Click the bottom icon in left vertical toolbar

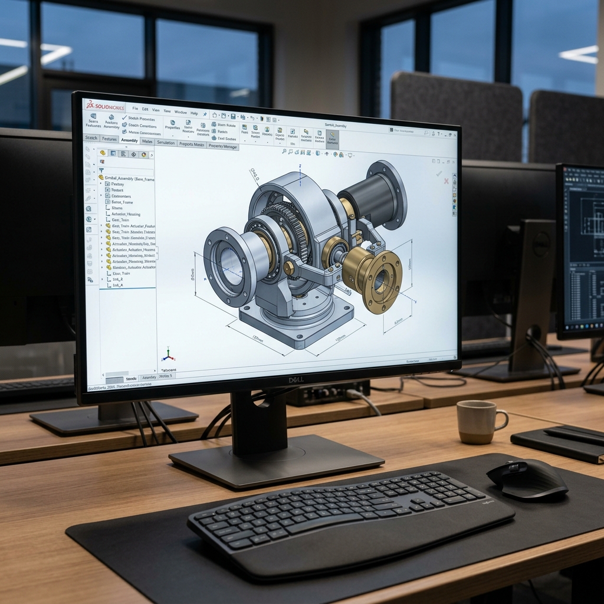point(90,280)
